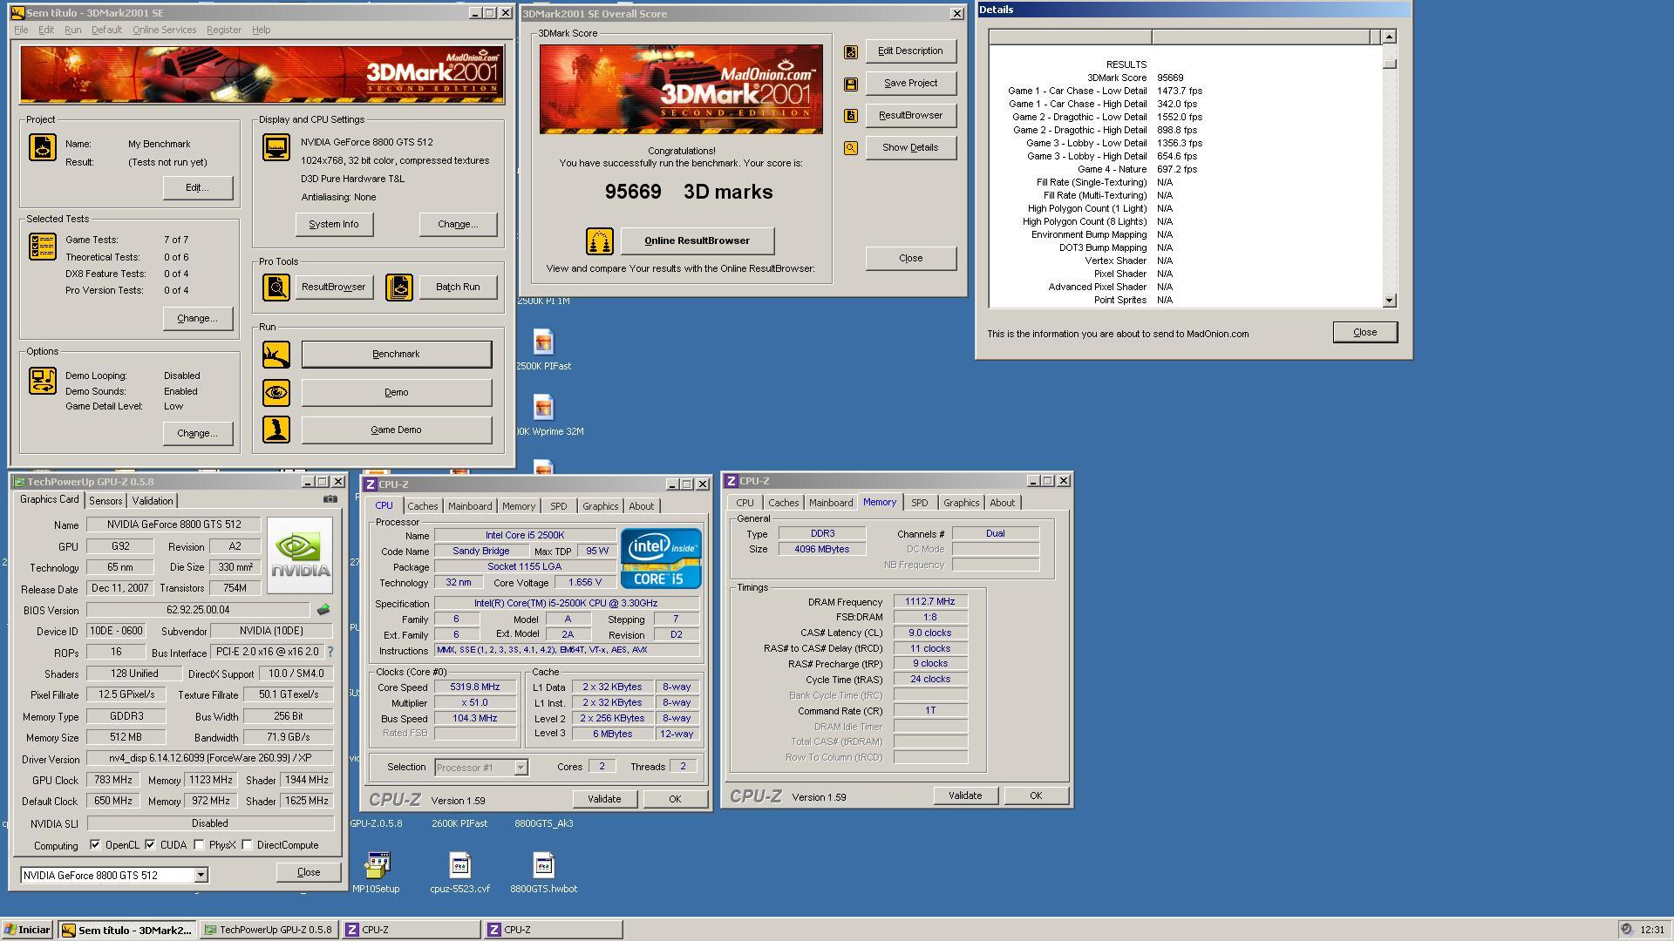This screenshot has height=941, width=1674.
Task: Click the Details list scroll-down arrow
Action: 1389,300
